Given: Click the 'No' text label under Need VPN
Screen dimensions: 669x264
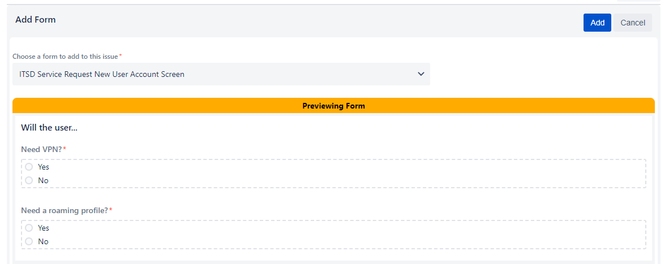Looking at the screenshot, I should coord(43,180).
